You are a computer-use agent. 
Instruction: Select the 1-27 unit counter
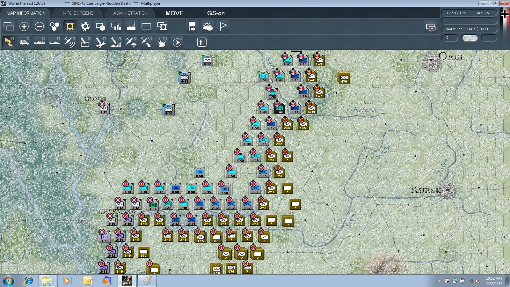pyautogui.click(x=167, y=204)
